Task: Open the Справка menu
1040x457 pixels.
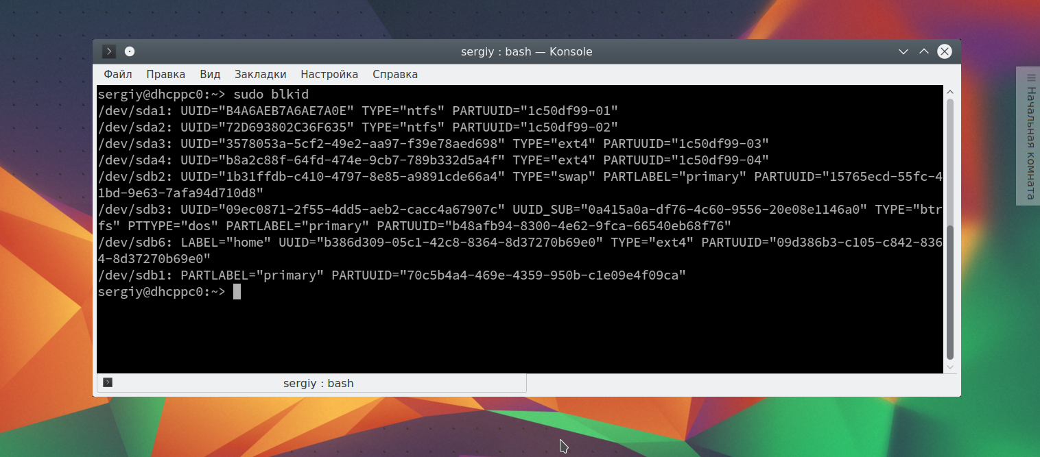Action: pyautogui.click(x=395, y=74)
